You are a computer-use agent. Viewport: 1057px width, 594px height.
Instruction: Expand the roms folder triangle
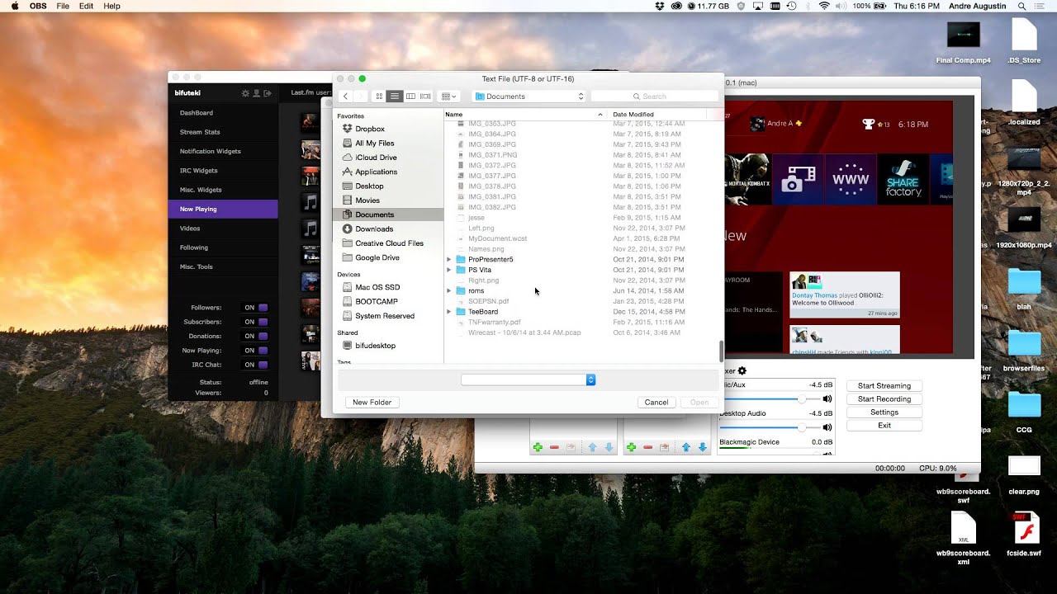click(449, 290)
